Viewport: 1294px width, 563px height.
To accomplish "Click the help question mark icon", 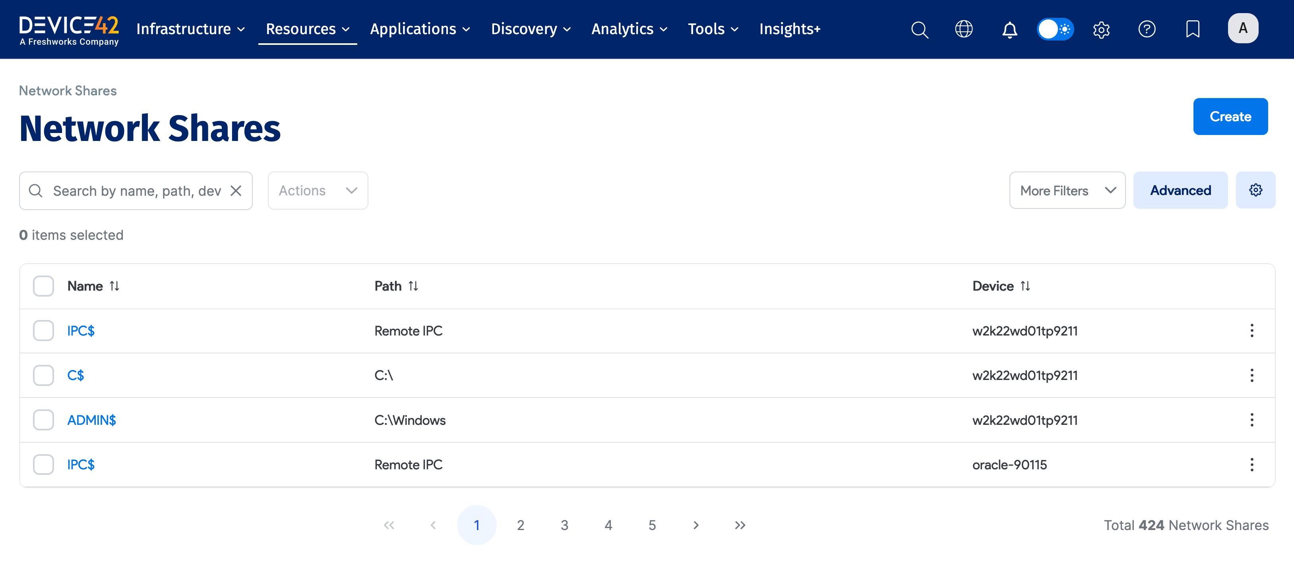I will tap(1146, 29).
